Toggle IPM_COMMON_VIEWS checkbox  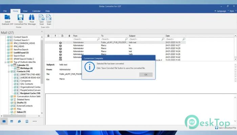(8, 43)
